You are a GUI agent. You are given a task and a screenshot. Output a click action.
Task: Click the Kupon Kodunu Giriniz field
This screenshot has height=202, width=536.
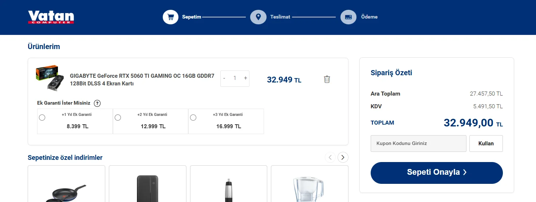coord(418,144)
